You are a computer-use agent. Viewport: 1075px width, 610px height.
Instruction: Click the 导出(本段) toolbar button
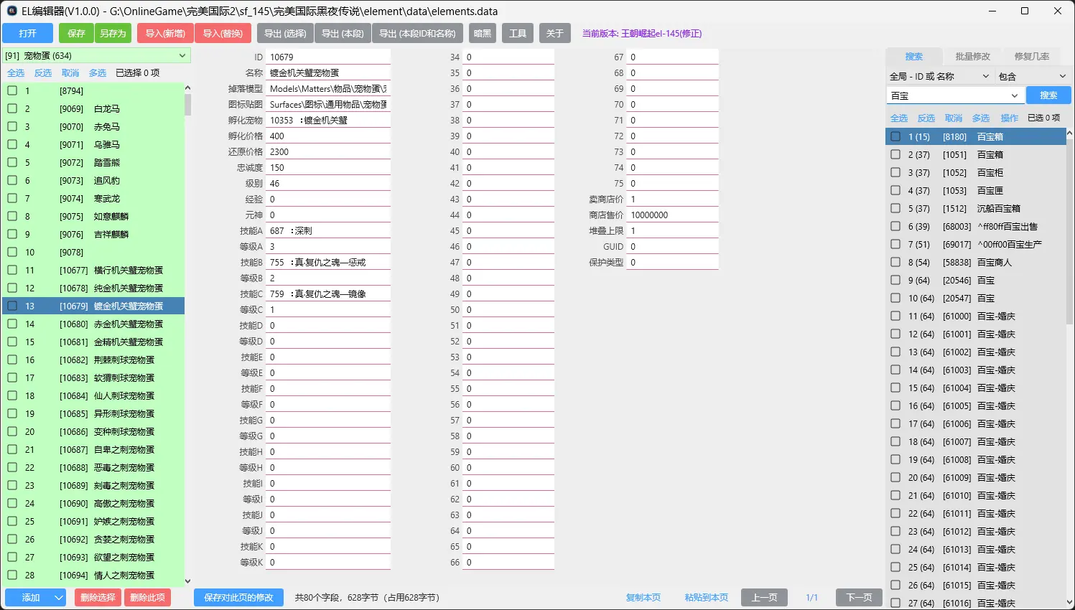coord(343,33)
